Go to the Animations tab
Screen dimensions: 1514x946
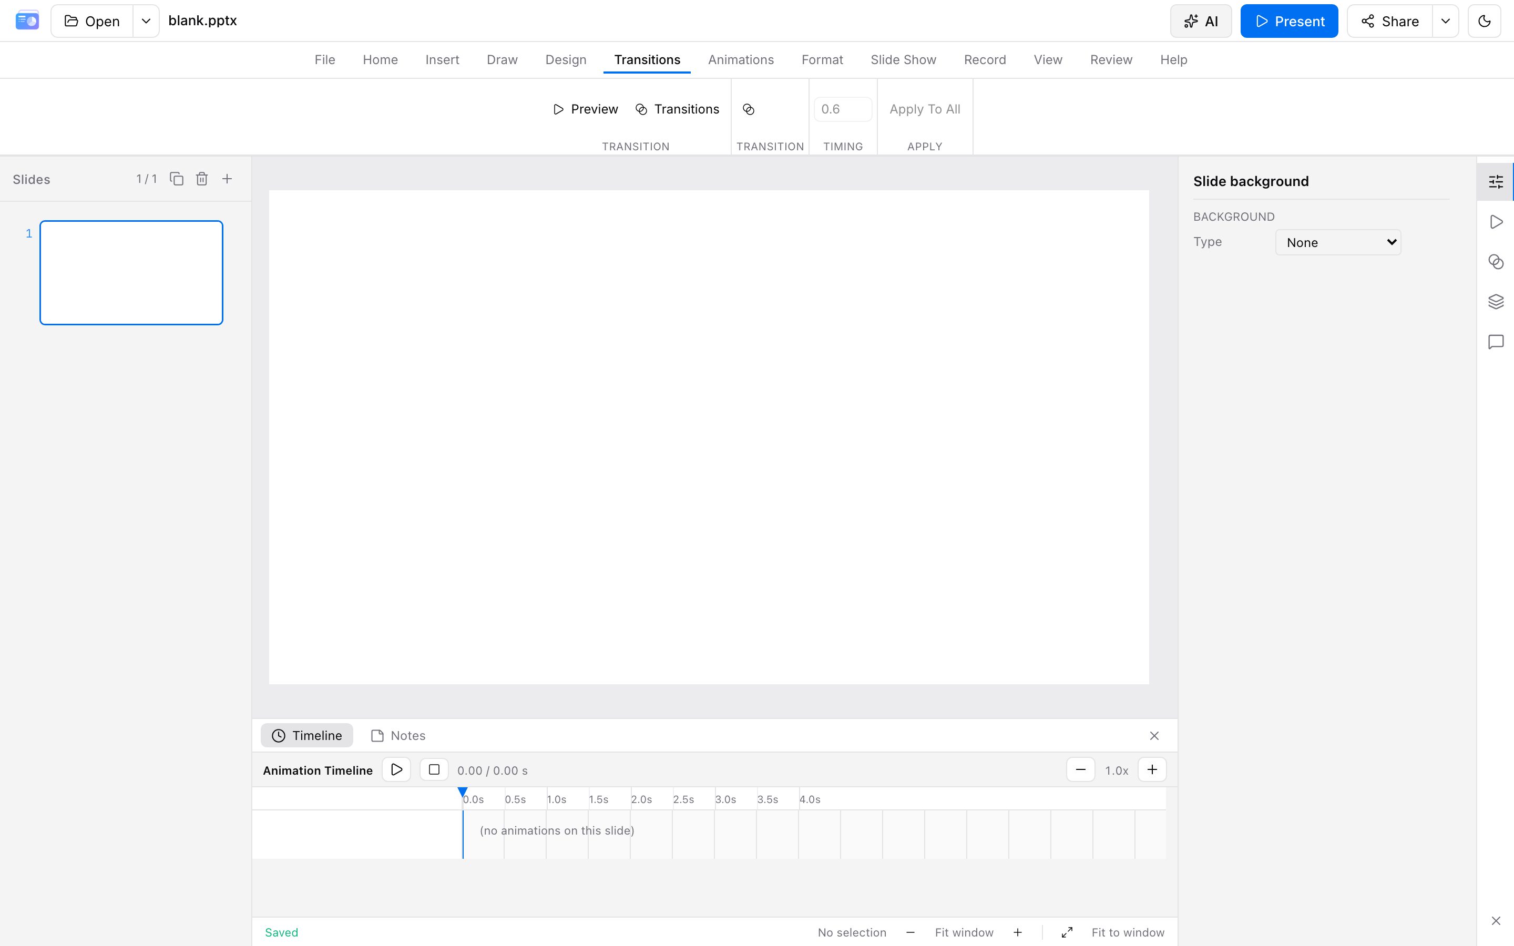(x=741, y=59)
